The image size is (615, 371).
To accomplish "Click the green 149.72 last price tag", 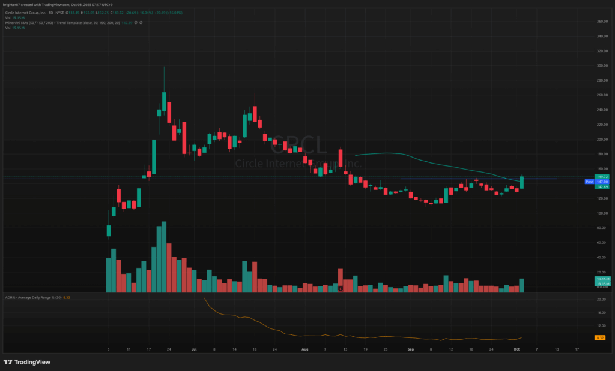I will point(601,177).
